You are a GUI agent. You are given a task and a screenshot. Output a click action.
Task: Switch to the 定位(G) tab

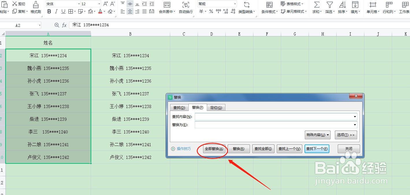click(x=216, y=107)
